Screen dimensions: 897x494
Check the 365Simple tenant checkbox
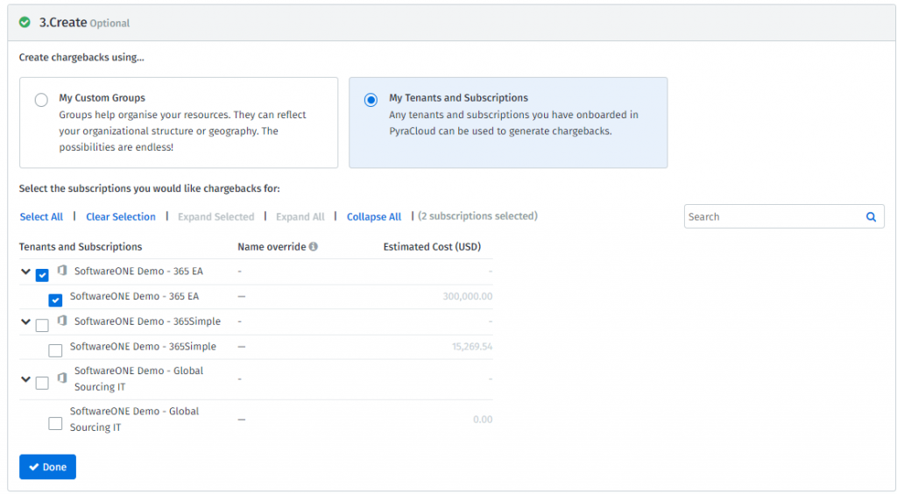[x=42, y=325]
